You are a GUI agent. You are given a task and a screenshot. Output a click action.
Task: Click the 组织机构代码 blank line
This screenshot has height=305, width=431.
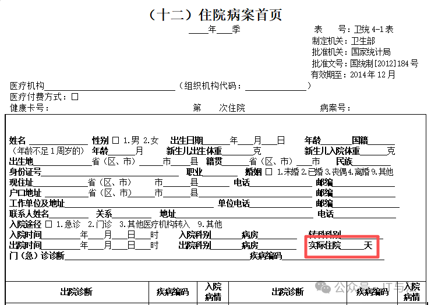click(x=275, y=87)
